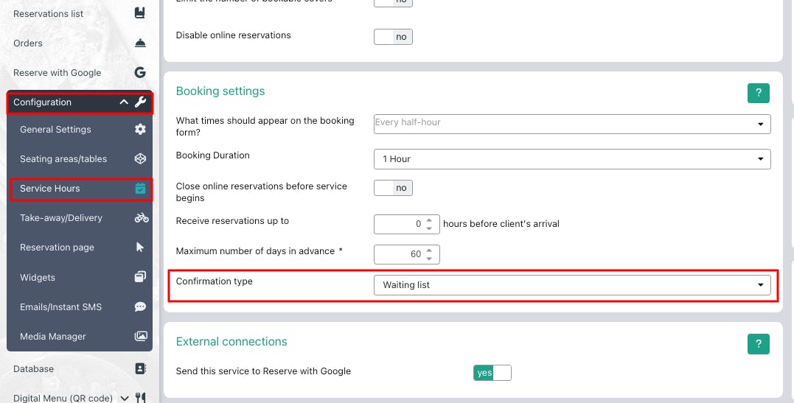Decrease maximum days in advance value
The width and height of the screenshot is (794, 403).
[x=429, y=258]
